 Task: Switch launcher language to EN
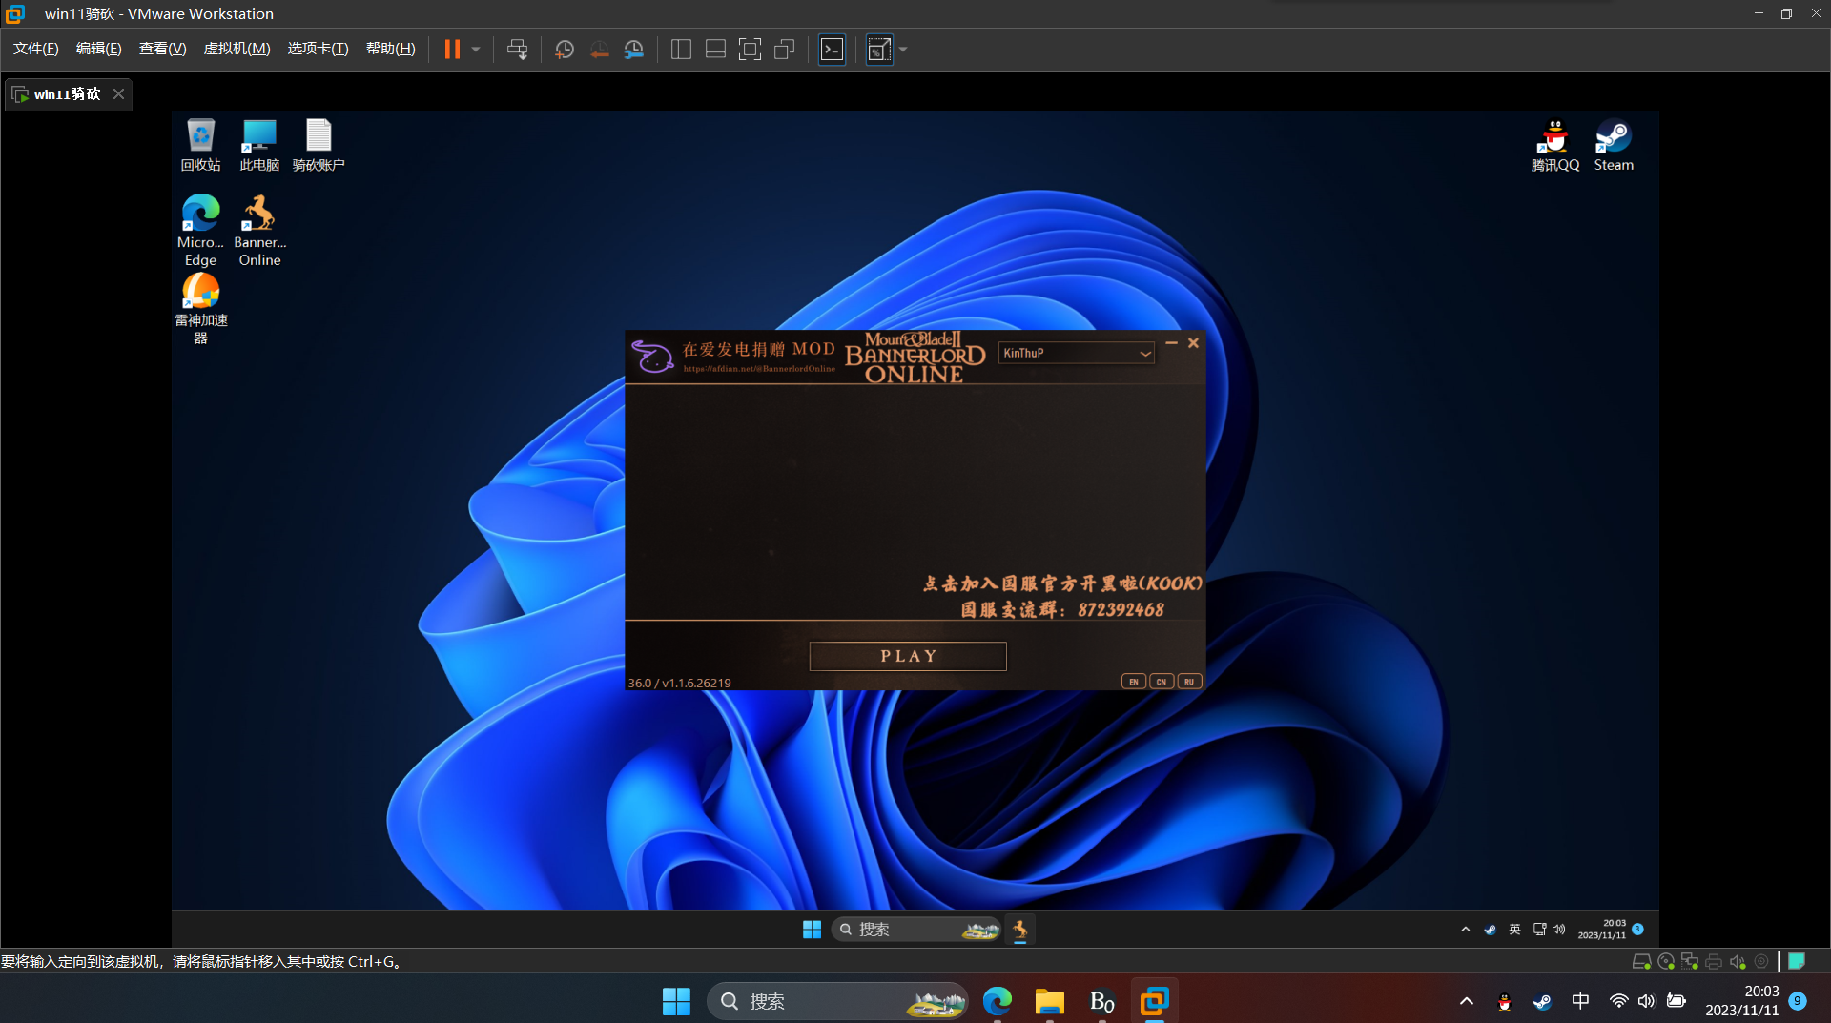click(x=1133, y=682)
